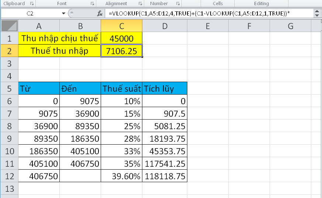Select row 8 header
The image size is (322, 198).
pyautogui.click(x=10, y=126)
